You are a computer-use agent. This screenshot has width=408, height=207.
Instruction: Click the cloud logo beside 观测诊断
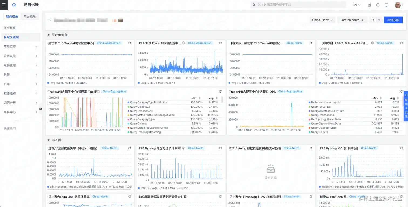point(14,5)
